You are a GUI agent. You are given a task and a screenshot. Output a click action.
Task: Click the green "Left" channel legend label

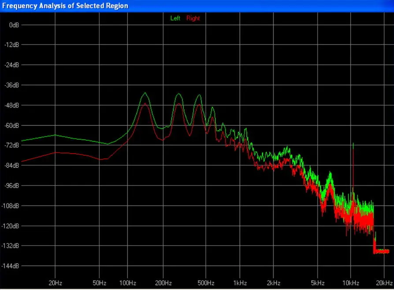(x=175, y=18)
